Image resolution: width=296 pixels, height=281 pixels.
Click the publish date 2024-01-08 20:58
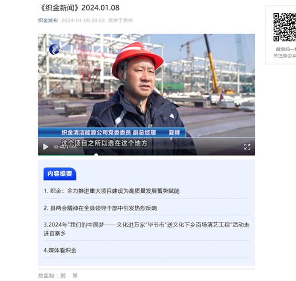[x=83, y=21]
